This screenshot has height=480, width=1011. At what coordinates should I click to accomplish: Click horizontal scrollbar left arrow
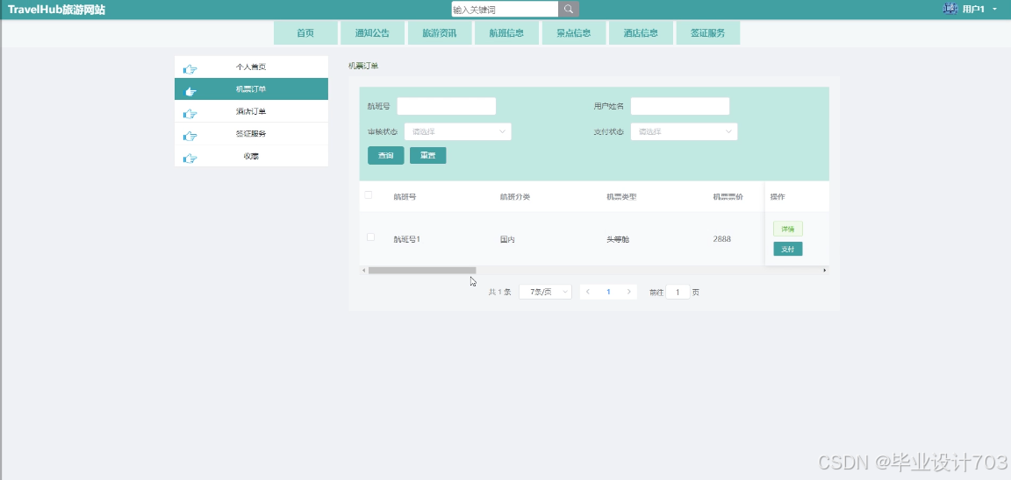pyautogui.click(x=363, y=271)
